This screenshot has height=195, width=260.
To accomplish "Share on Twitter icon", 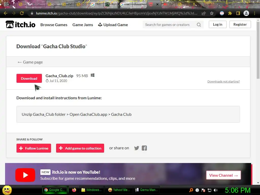I will [137, 148].
